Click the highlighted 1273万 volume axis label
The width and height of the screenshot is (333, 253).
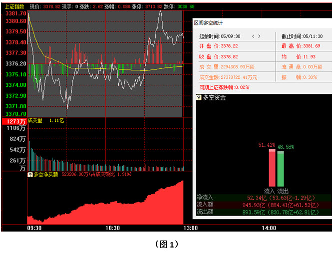coord(14,122)
